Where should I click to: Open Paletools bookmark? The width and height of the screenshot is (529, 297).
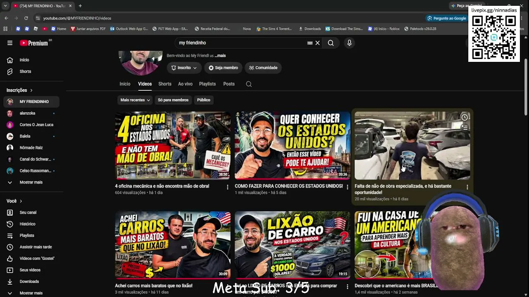(x=420, y=29)
